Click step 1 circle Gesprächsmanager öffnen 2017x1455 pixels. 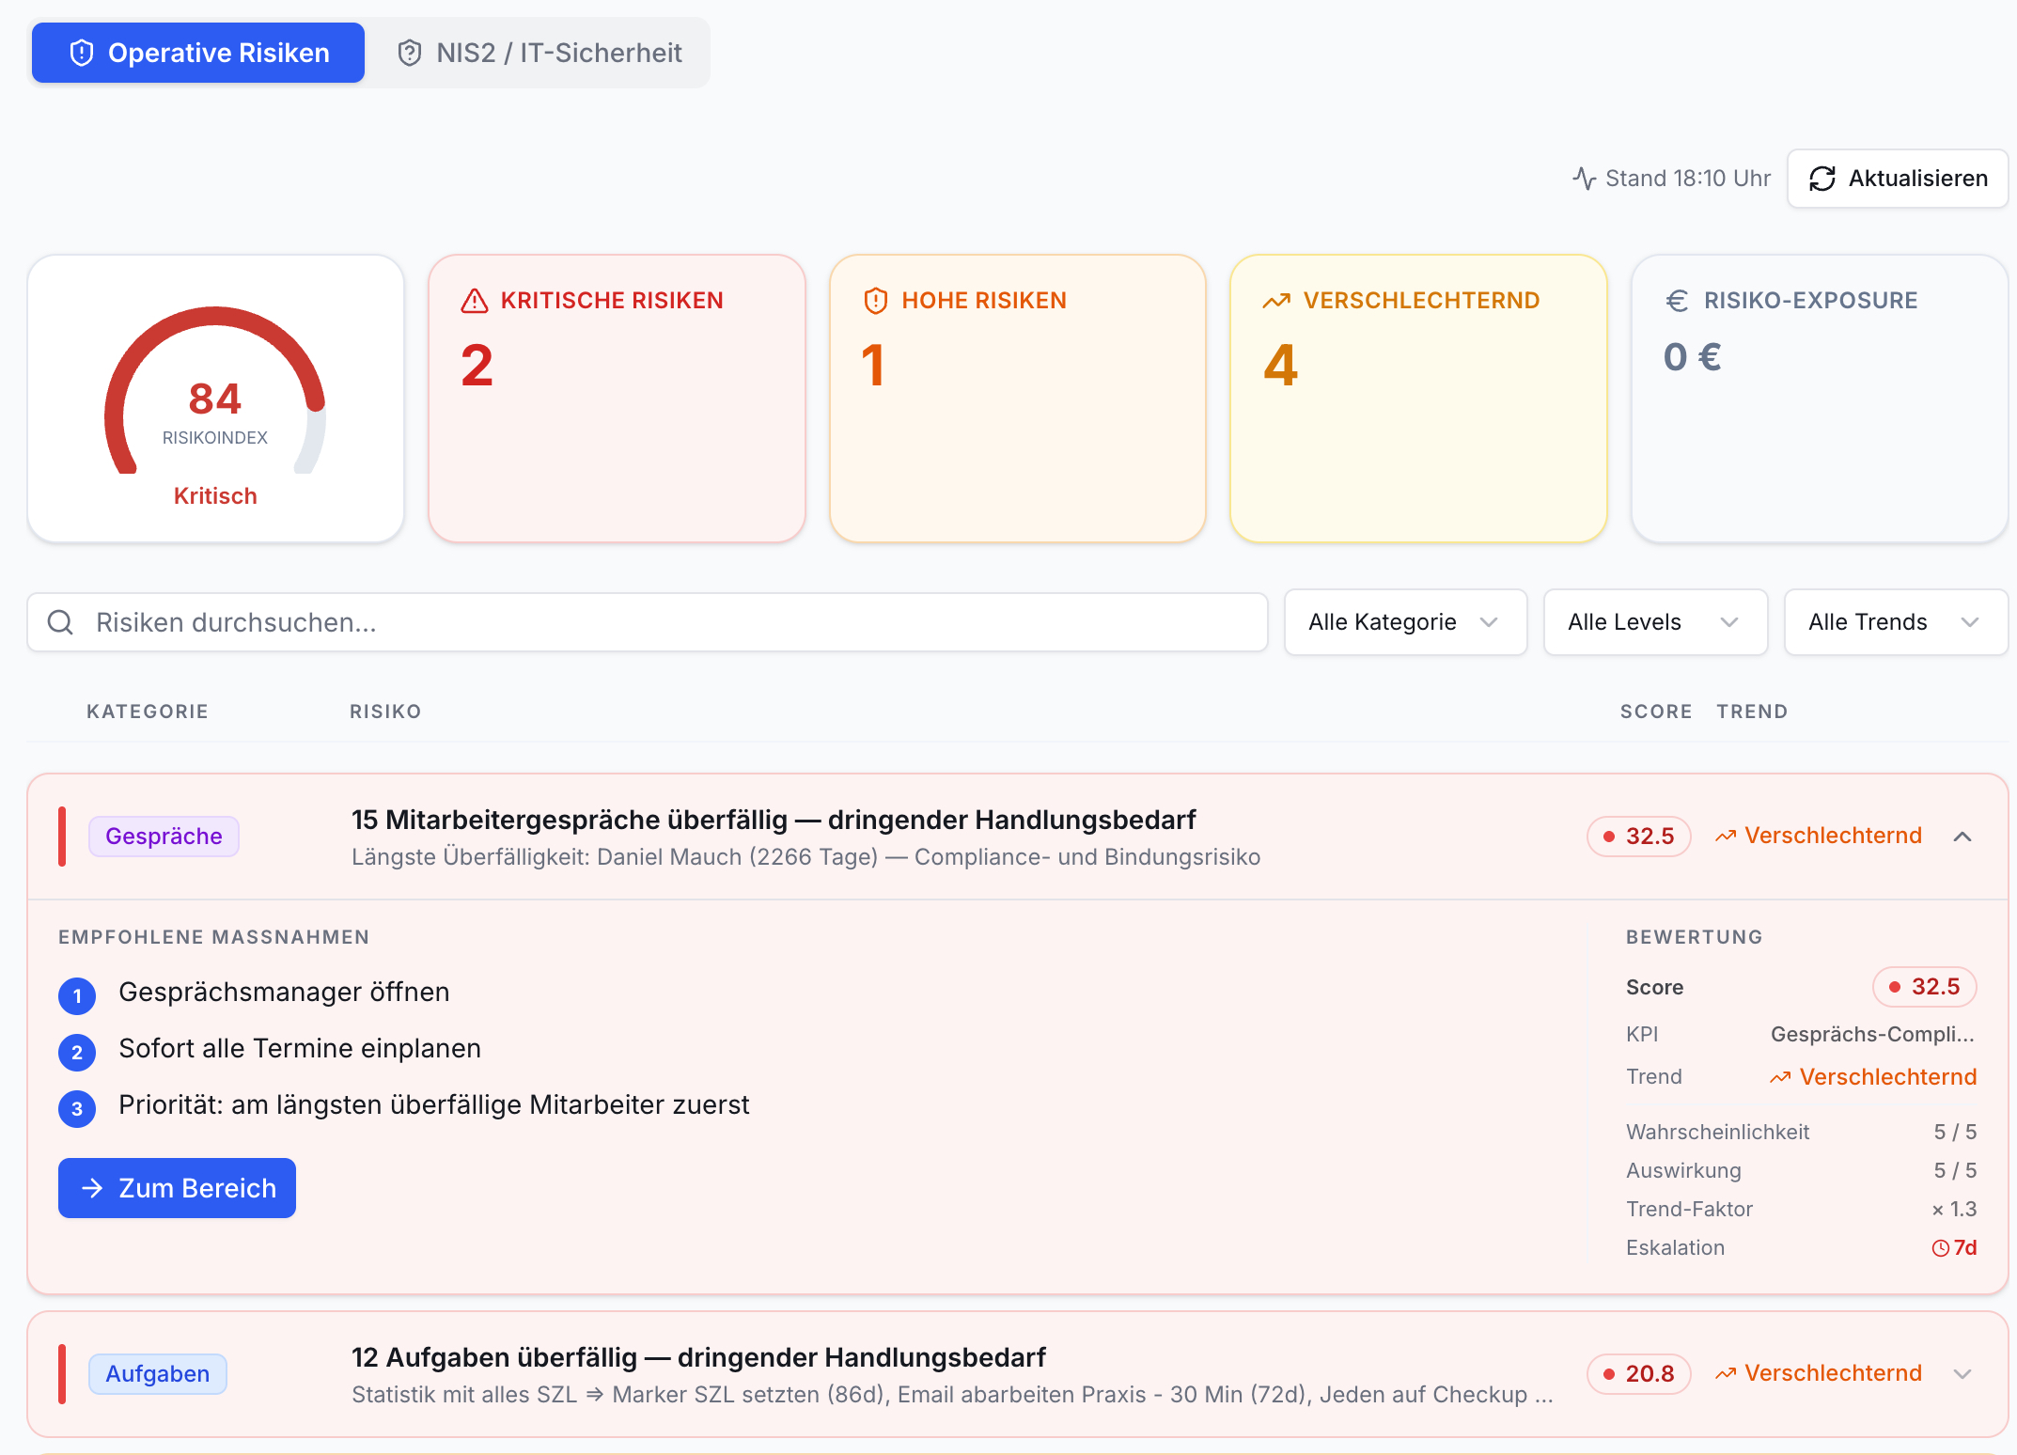[77, 996]
